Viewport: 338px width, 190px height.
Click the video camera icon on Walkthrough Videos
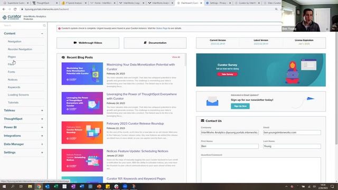click(75, 43)
